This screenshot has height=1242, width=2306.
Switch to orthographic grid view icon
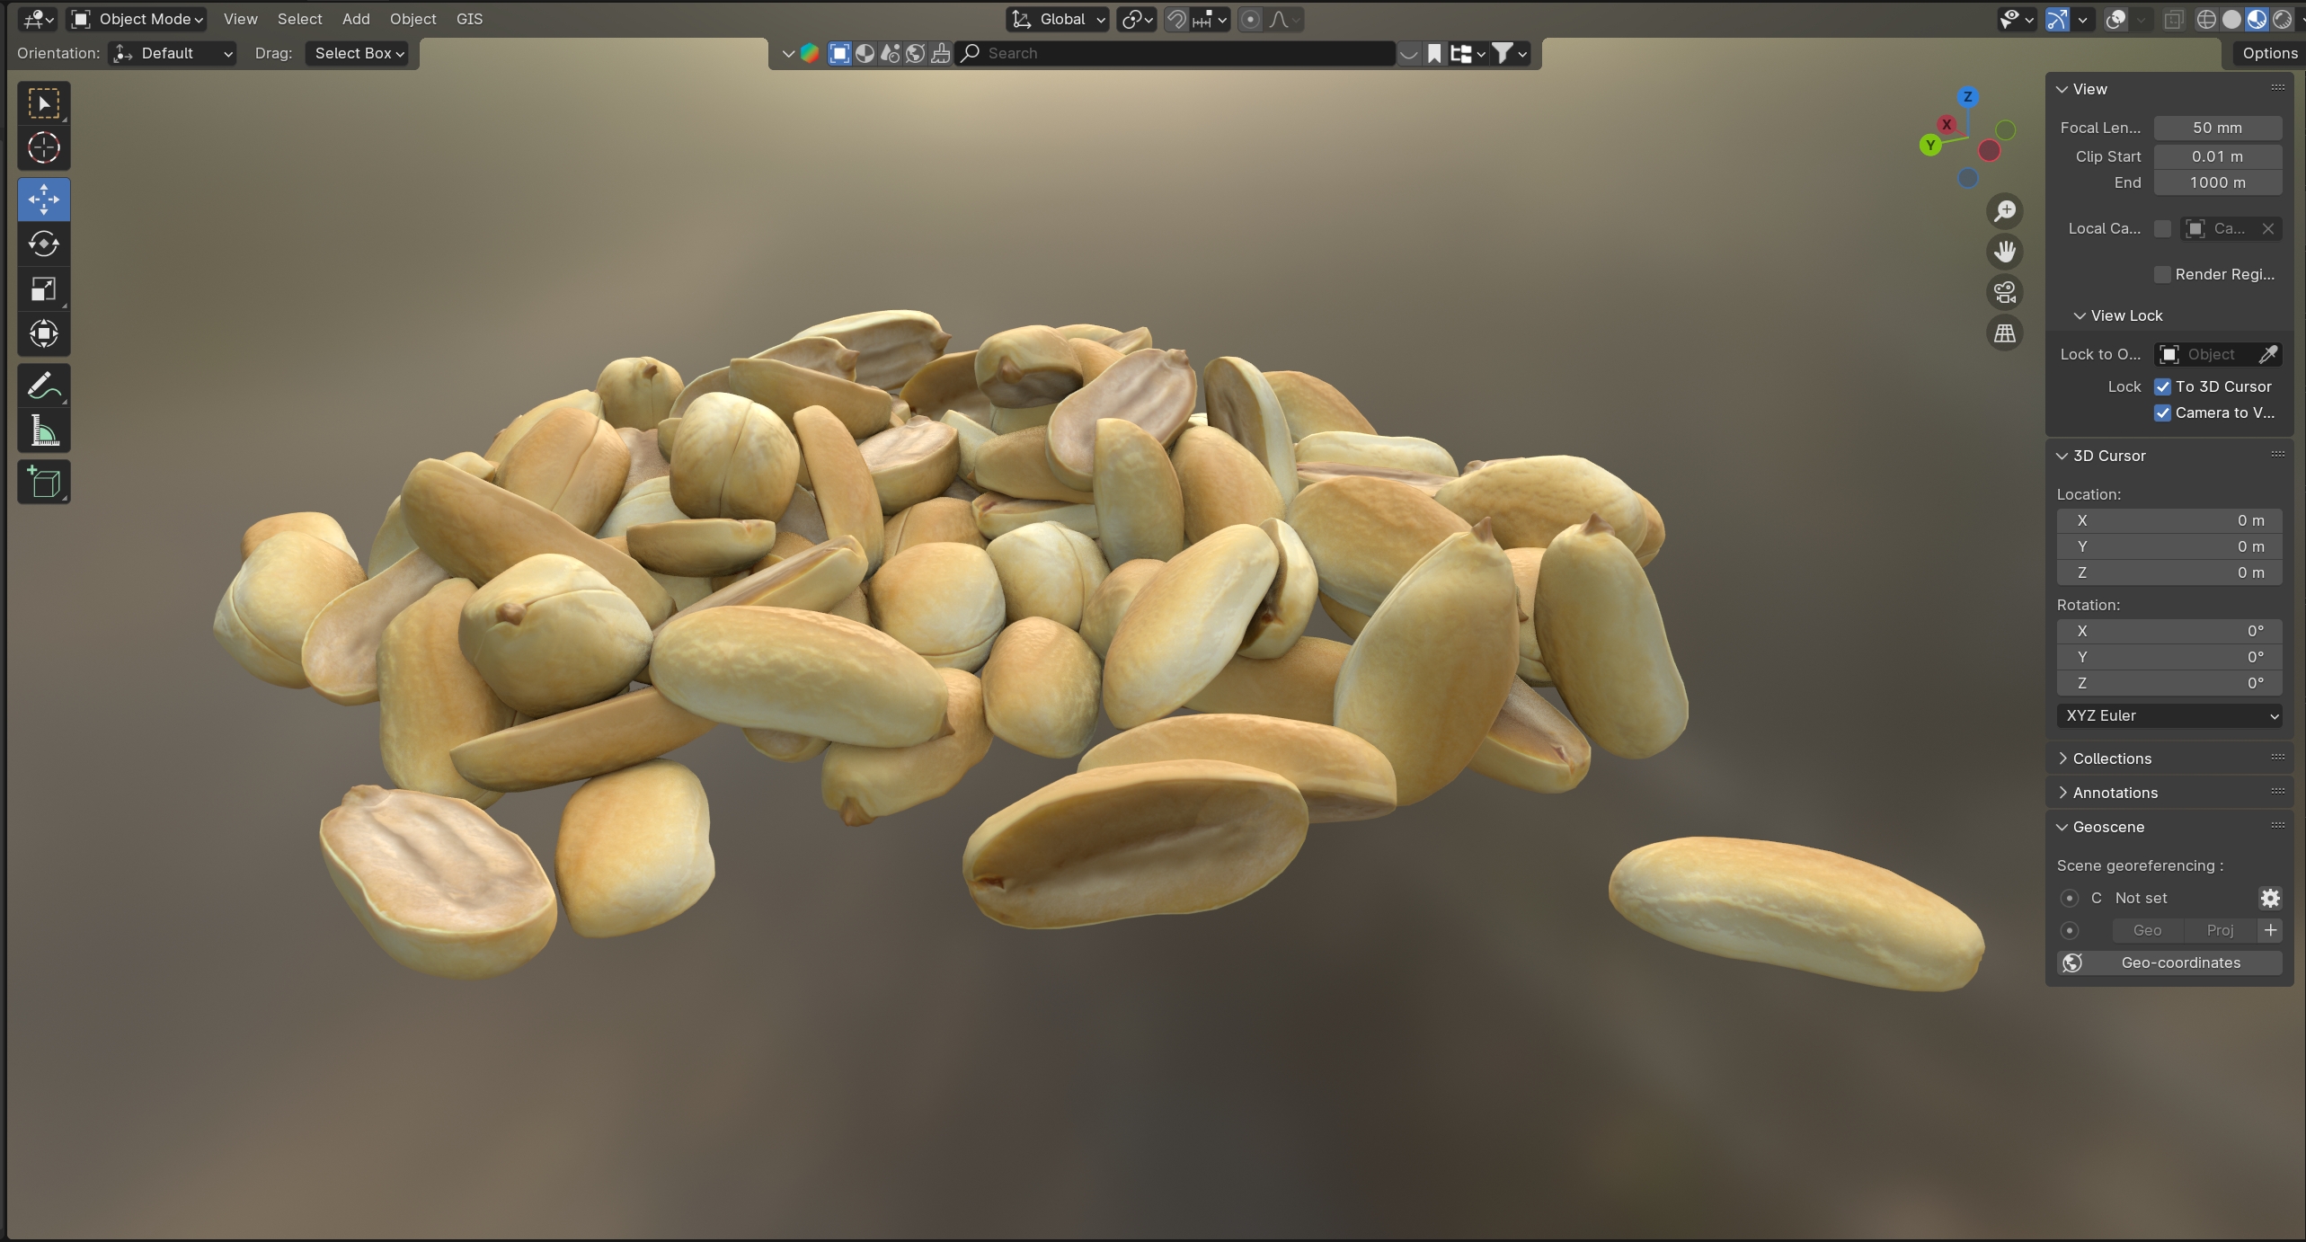(x=2004, y=333)
